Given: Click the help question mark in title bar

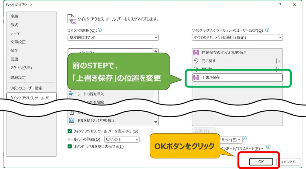Looking at the screenshot, I should pyautogui.click(x=280, y=5).
